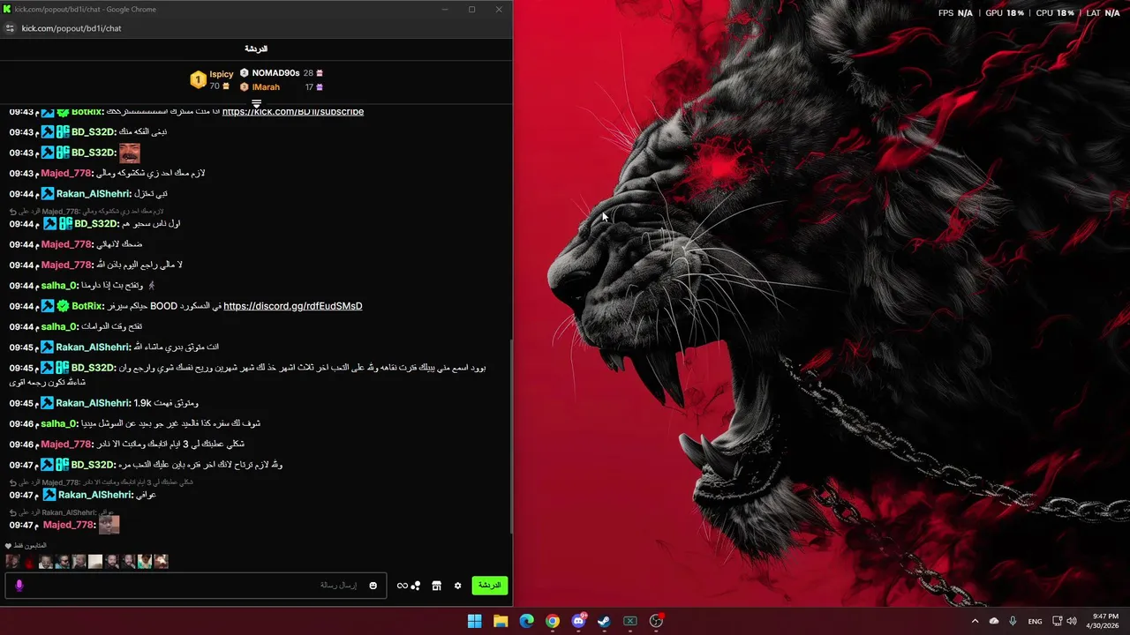
Task: Open kick.com/BD1i/subscribe link
Action: (293, 112)
